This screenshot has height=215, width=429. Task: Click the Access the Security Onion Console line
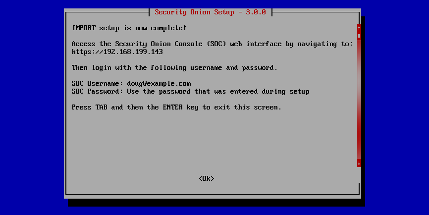tap(213, 44)
